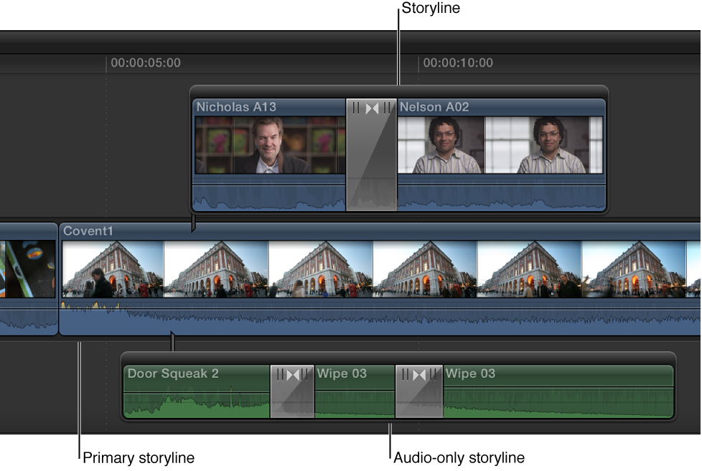
Task: Select the transition between Door Squeak 2 and Wipe 03
Action: pos(292,392)
